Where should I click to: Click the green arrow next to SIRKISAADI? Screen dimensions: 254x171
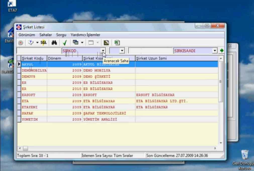tap(222, 51)
